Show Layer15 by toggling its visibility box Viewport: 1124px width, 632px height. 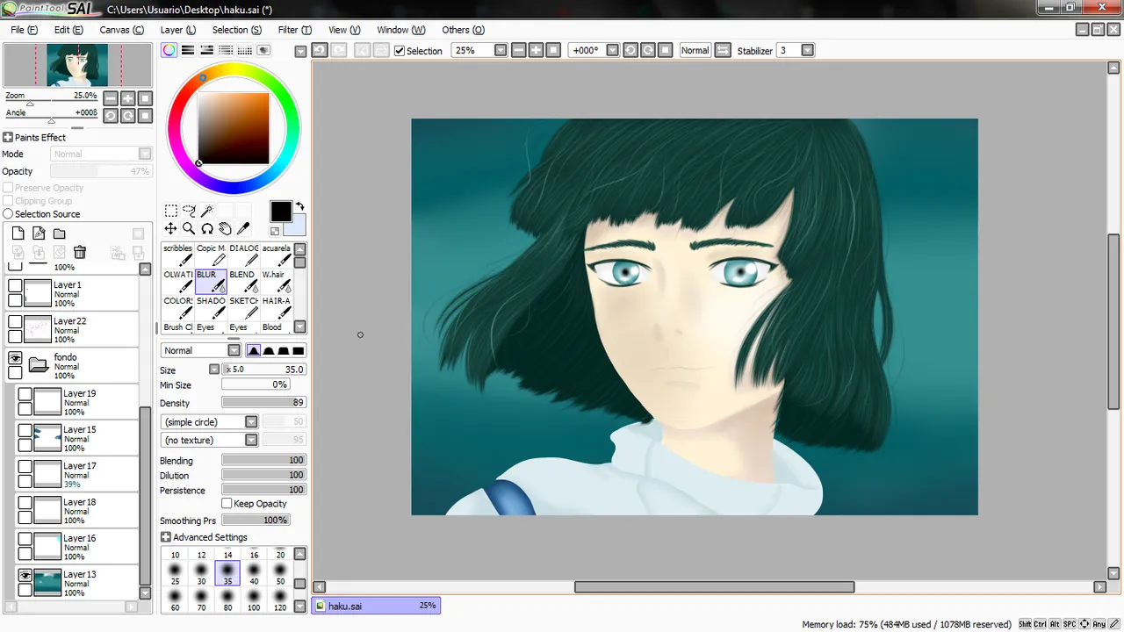pyautogui.click(x=25, y=431)
